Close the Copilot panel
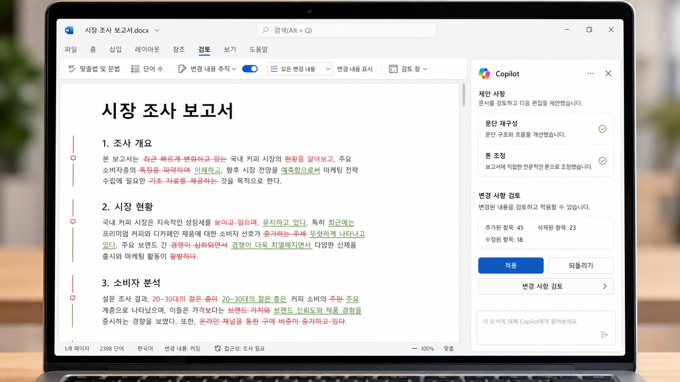 pyautogui.click(x=608, y=73)
